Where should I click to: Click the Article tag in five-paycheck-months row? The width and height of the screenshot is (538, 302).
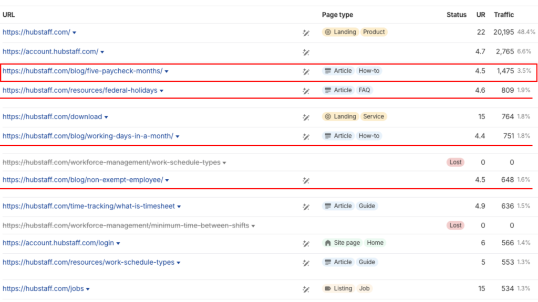(338, 71)
